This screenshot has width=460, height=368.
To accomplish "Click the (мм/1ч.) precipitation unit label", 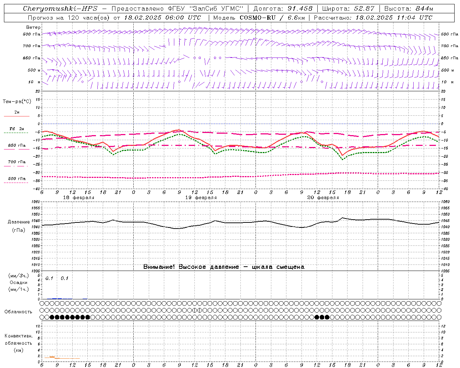I will [19, 289].
